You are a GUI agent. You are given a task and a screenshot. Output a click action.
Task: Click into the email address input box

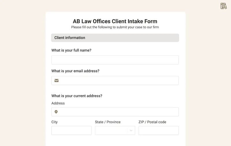coord(118,81)
